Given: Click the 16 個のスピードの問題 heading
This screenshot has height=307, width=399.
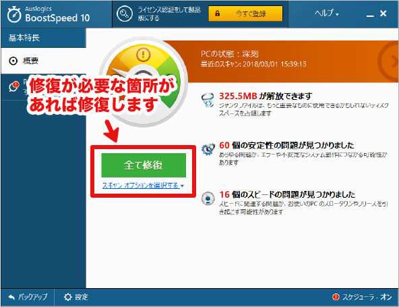Looking at the screenshot, I should (x=287, y=194).
